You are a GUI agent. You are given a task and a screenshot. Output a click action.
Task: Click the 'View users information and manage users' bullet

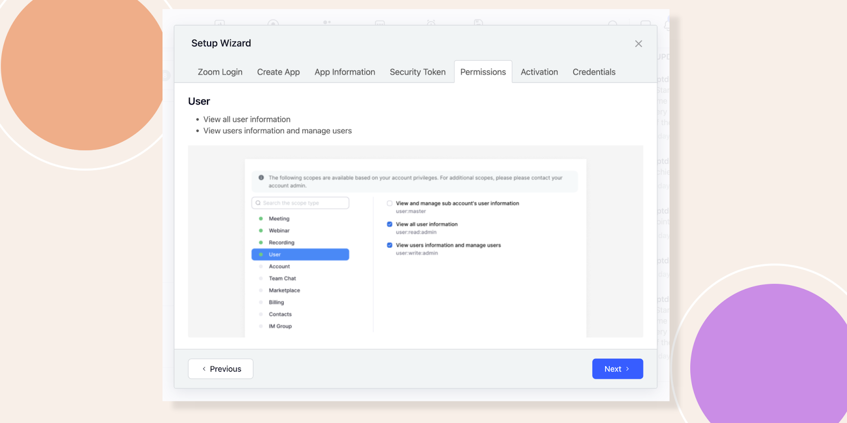[277, 131]
